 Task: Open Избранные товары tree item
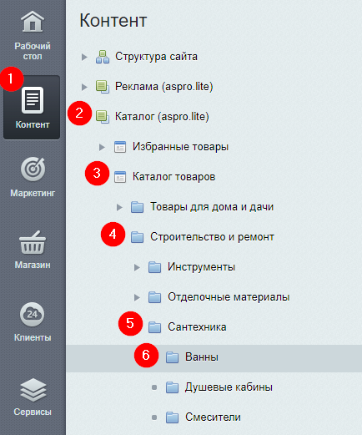(x=180, y=147)
